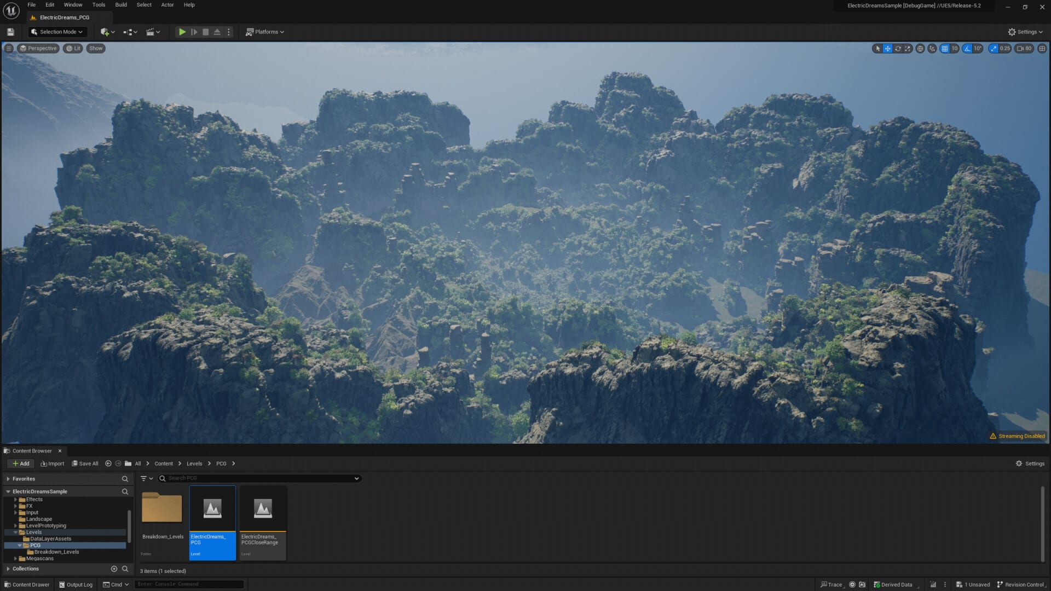Open the Selection Mode dropdown
Screen dimensions: 1051x591
(x=57, y=32)
